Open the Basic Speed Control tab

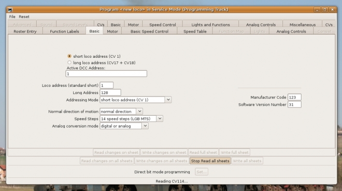pos(149,31)
